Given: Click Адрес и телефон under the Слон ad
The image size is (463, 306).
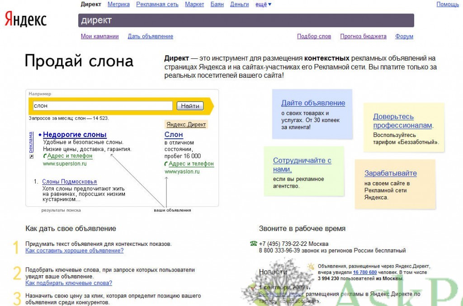Looking at the screenshot, I should click(x=191, y=164).
